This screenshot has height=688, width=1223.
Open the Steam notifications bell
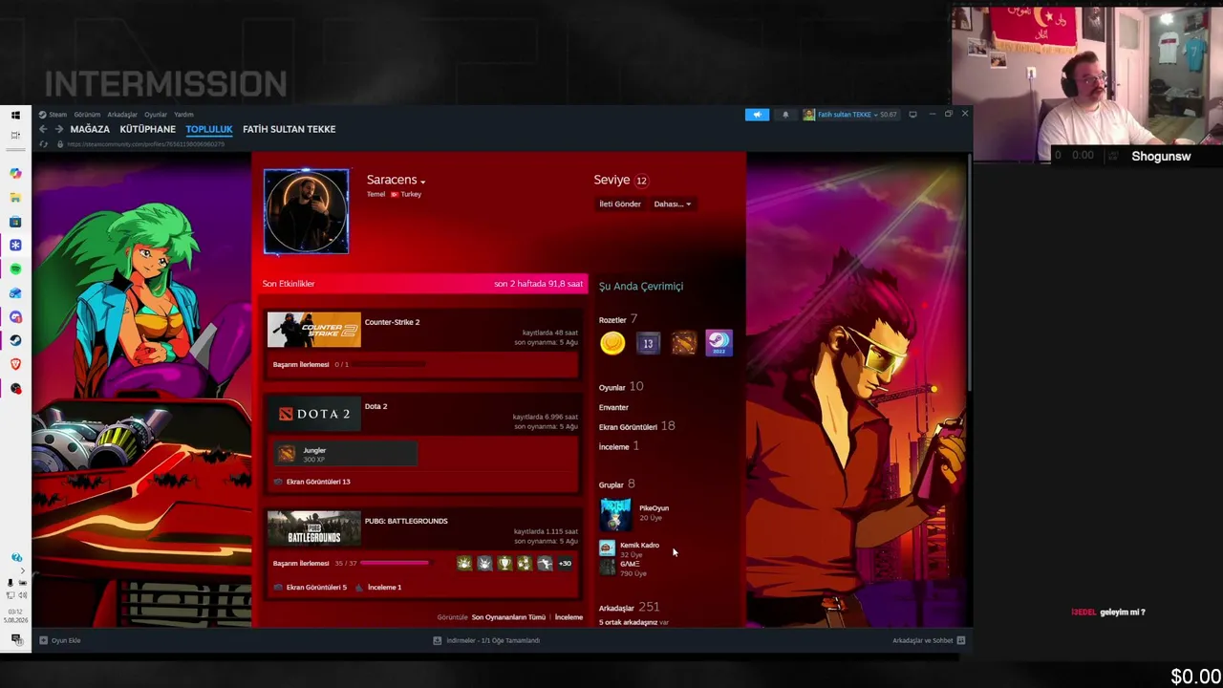click(x=785, y=115)
